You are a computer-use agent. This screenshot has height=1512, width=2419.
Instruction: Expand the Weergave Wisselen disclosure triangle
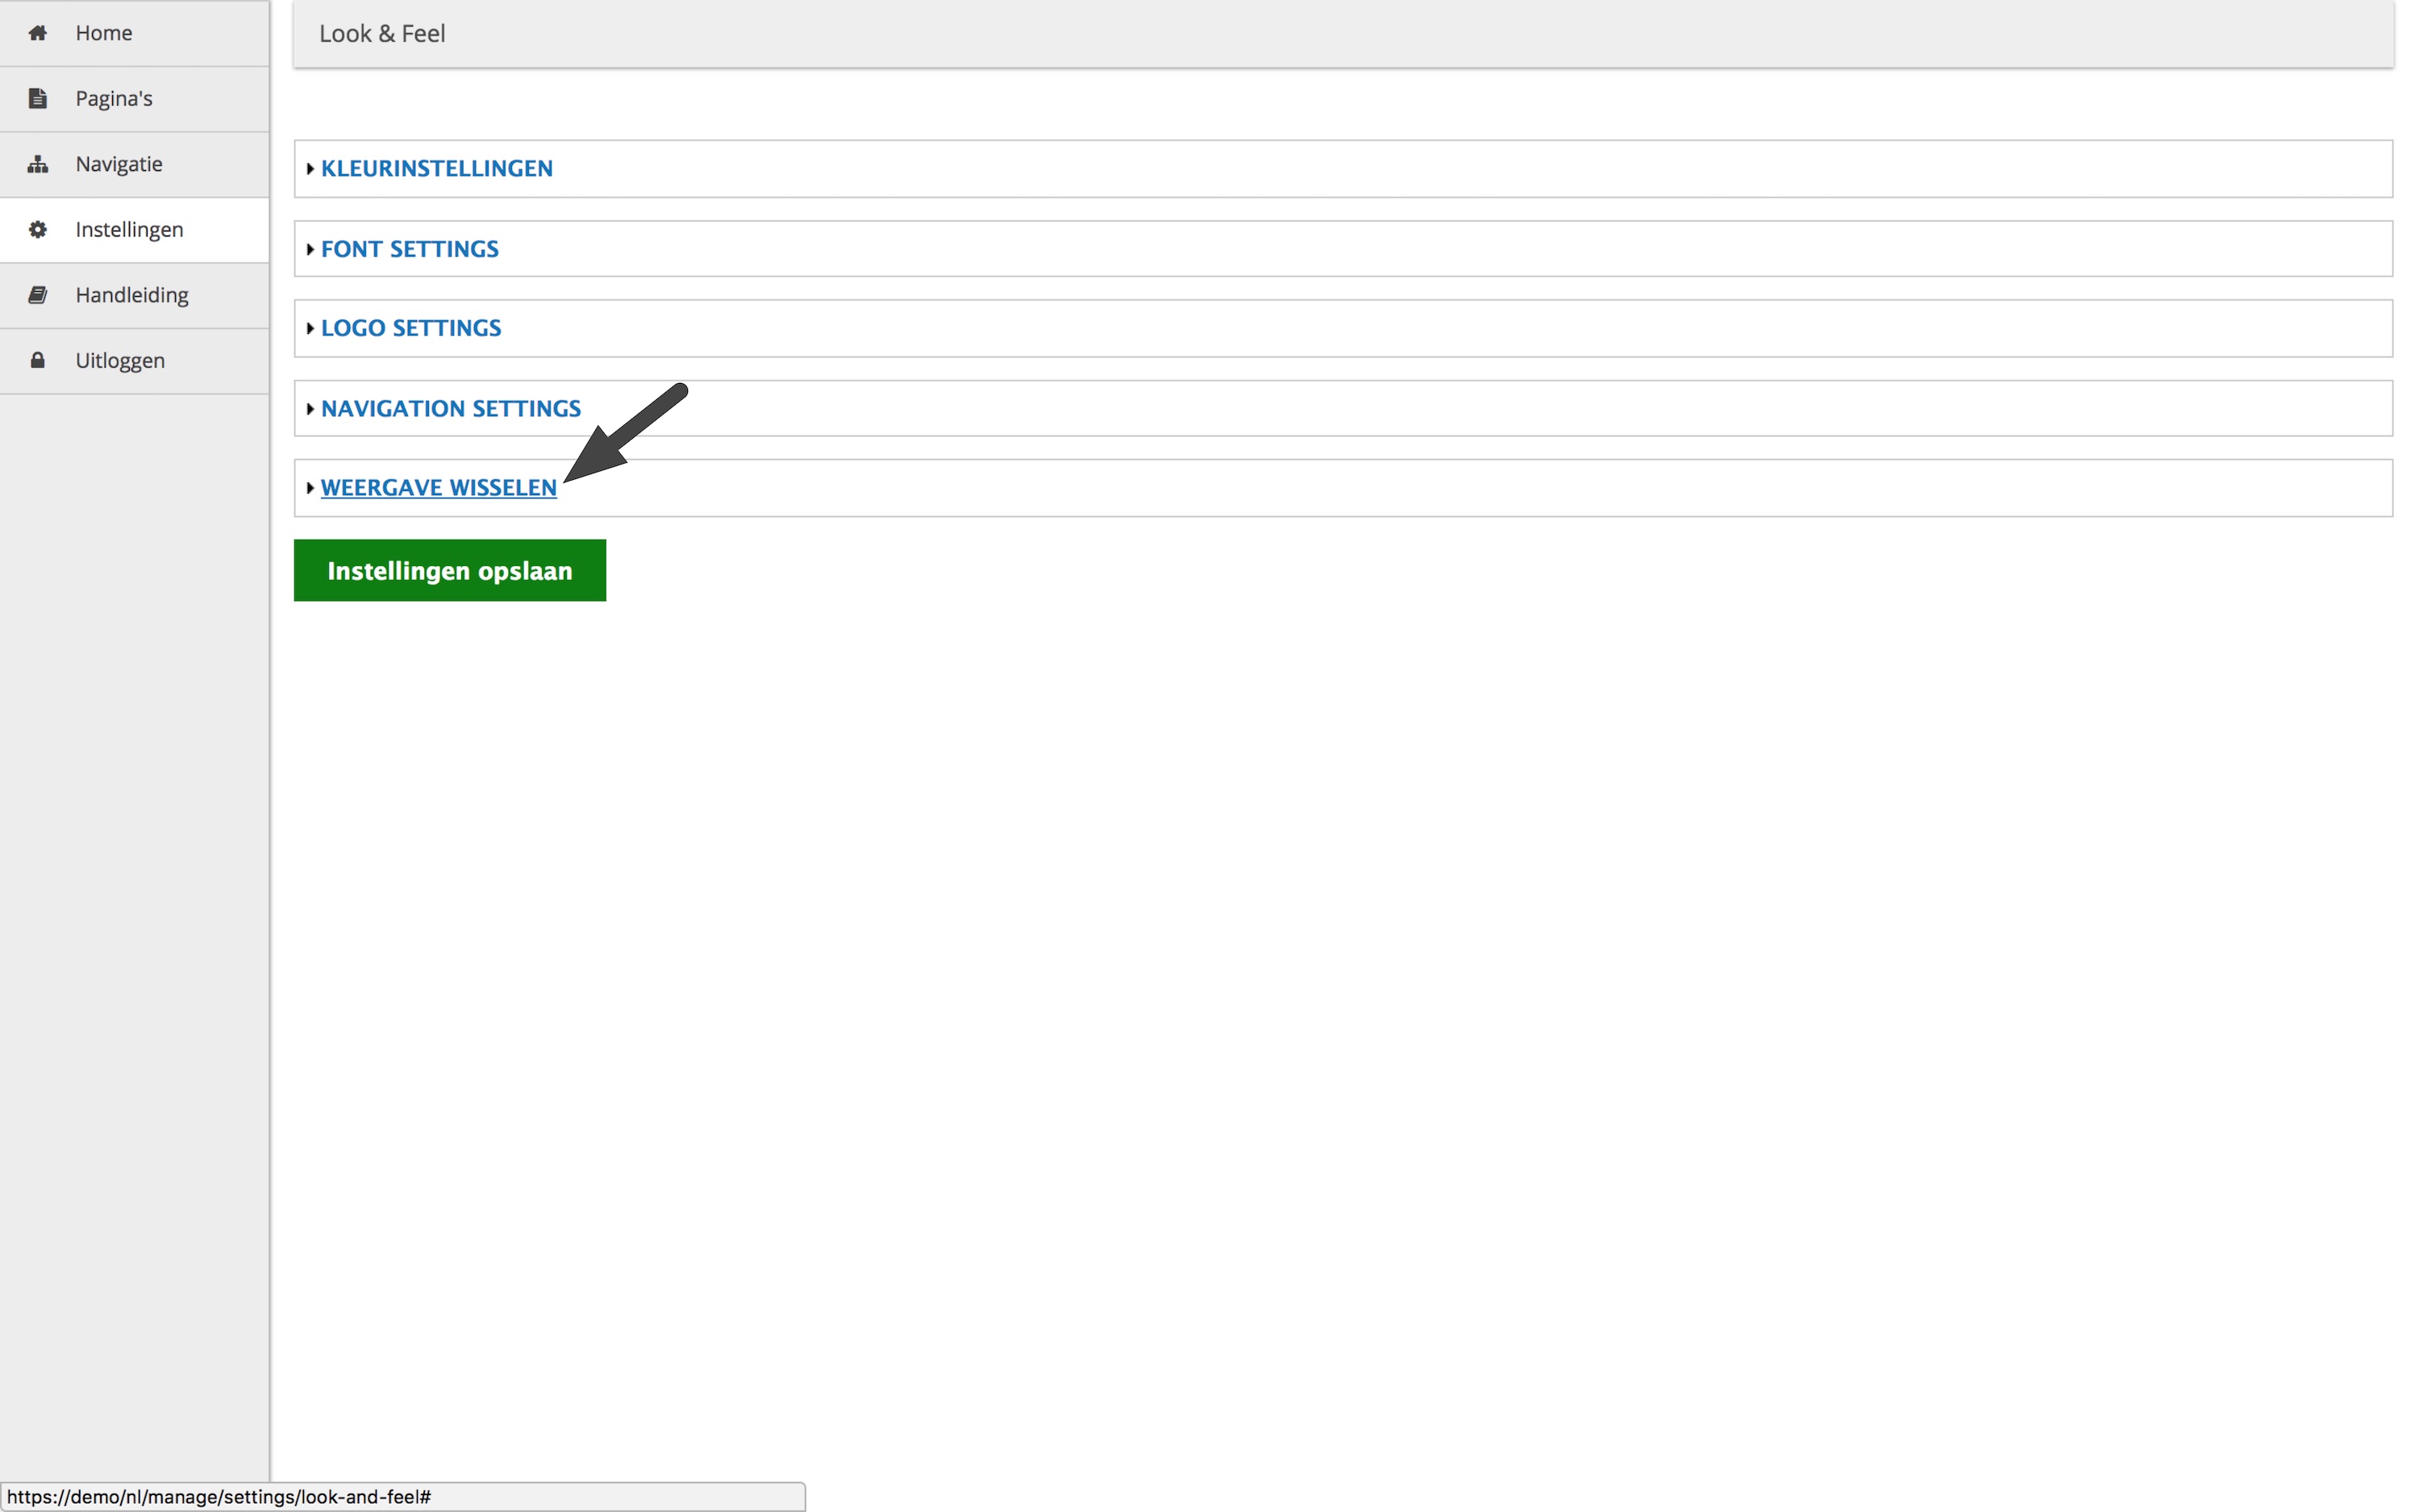pyautogui.click(x=310, y=488)
